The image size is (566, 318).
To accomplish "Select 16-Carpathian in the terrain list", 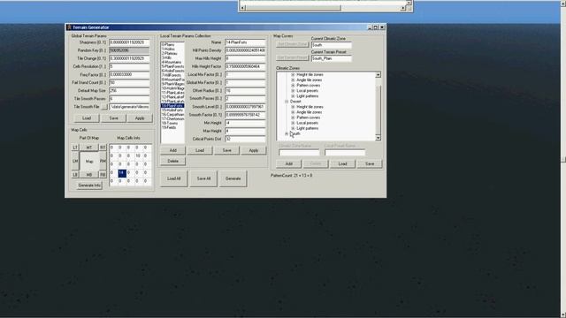I will coord(172,115).
